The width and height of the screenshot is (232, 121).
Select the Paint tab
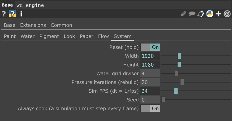tap(10, 36)
